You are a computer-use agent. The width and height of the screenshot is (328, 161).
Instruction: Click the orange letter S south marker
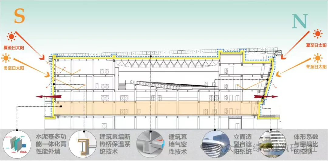[19, 16]
